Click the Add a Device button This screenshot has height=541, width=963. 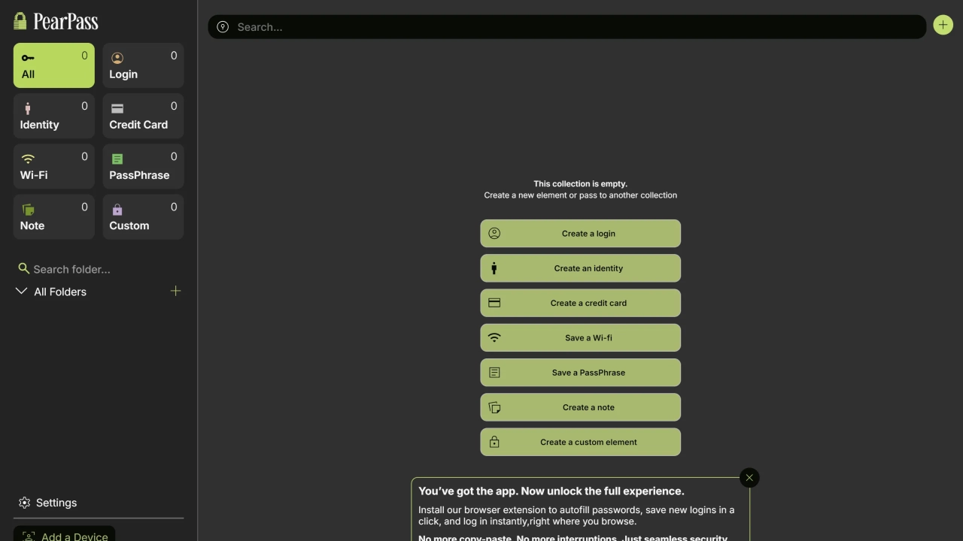[65, 534]
